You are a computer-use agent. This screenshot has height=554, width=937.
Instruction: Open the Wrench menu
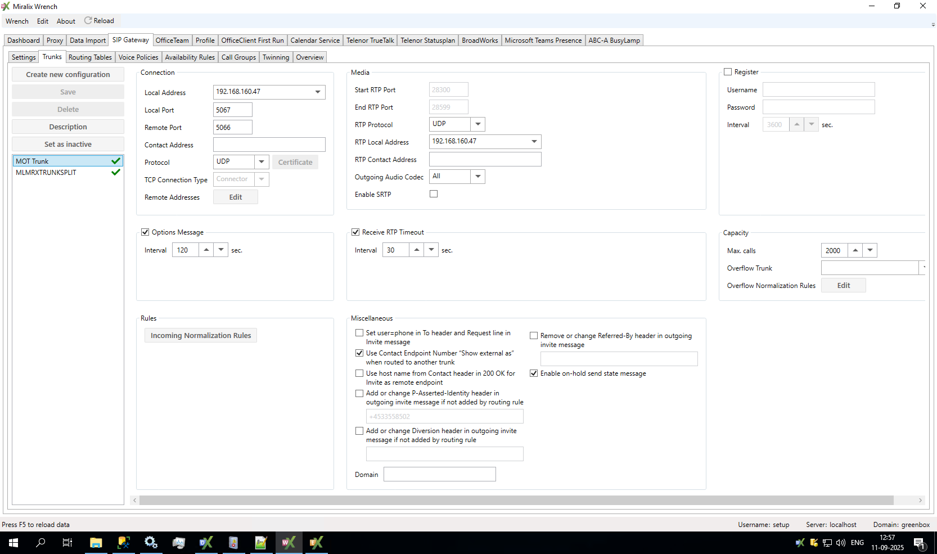click(x=17, y=21)
